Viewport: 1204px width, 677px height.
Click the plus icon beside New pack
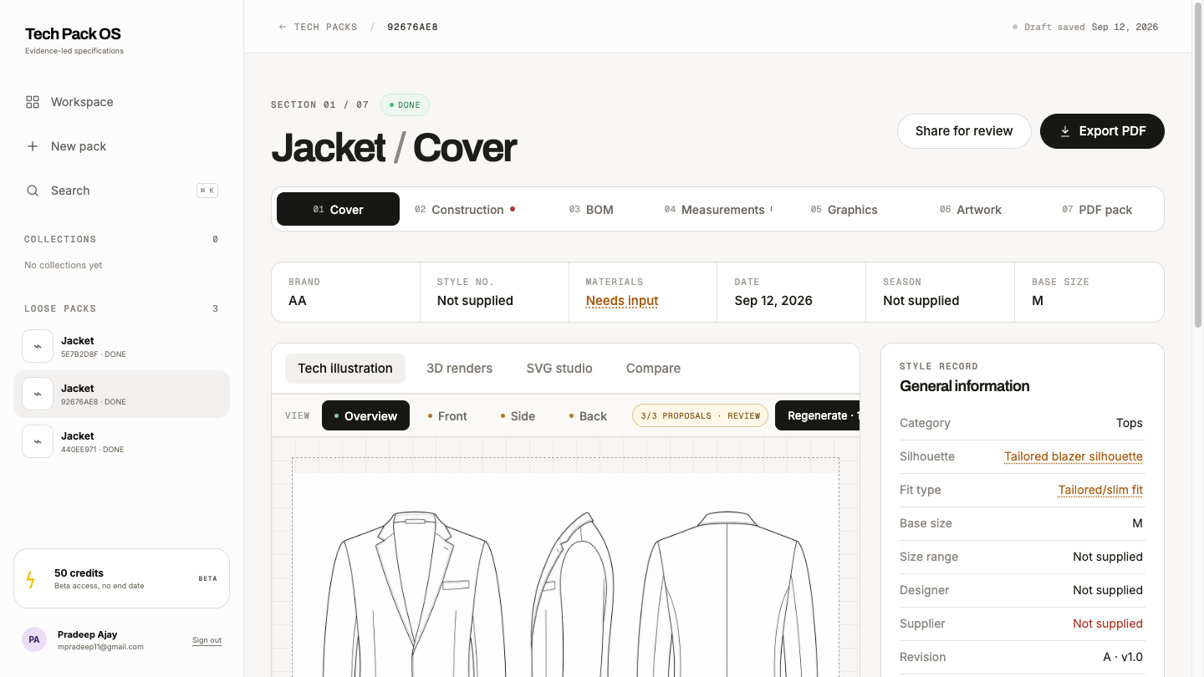[33, 146]
